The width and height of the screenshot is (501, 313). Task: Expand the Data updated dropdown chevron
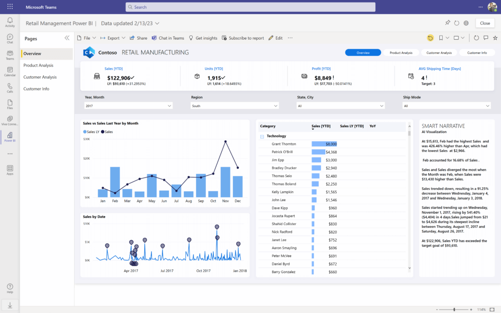[x=157, y=23]
